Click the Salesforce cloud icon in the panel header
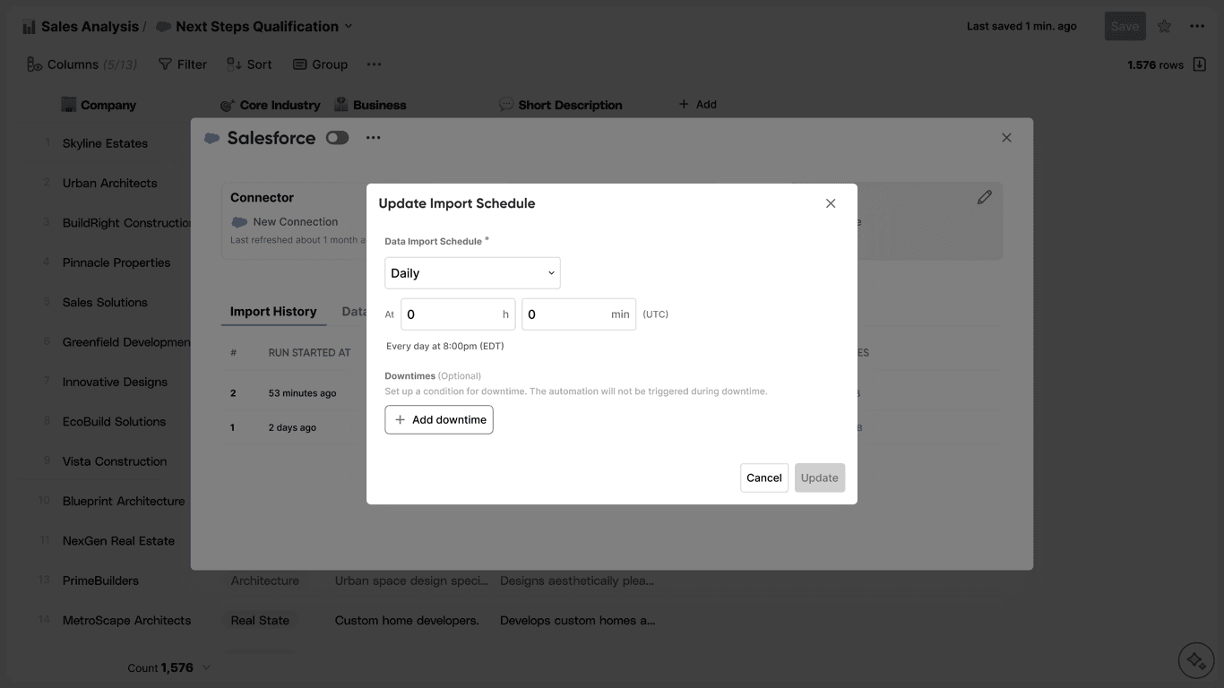The height and width of the screenshot is (688, 1224). click(x=212, y=138)
